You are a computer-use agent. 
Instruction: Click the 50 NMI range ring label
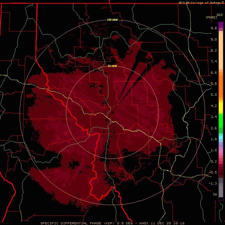point(112,66)
